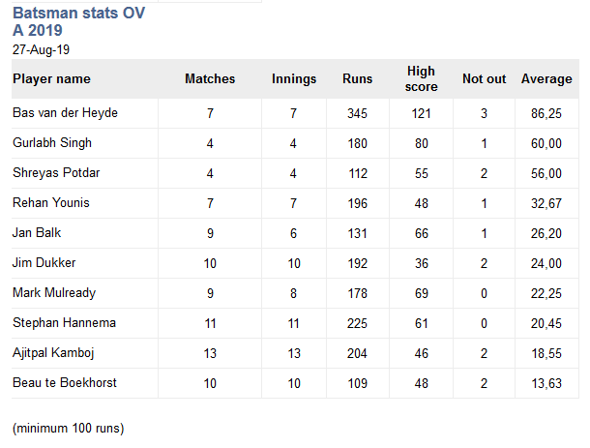Image resolution: width=590 pixels, height=448 pixels.
Task: Select the 121 high score cell
Action: click(x=421, y=113)
